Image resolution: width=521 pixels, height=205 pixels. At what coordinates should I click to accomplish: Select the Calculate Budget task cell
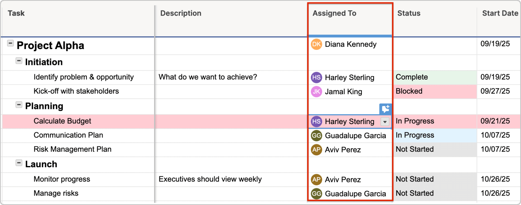(62, 121)
